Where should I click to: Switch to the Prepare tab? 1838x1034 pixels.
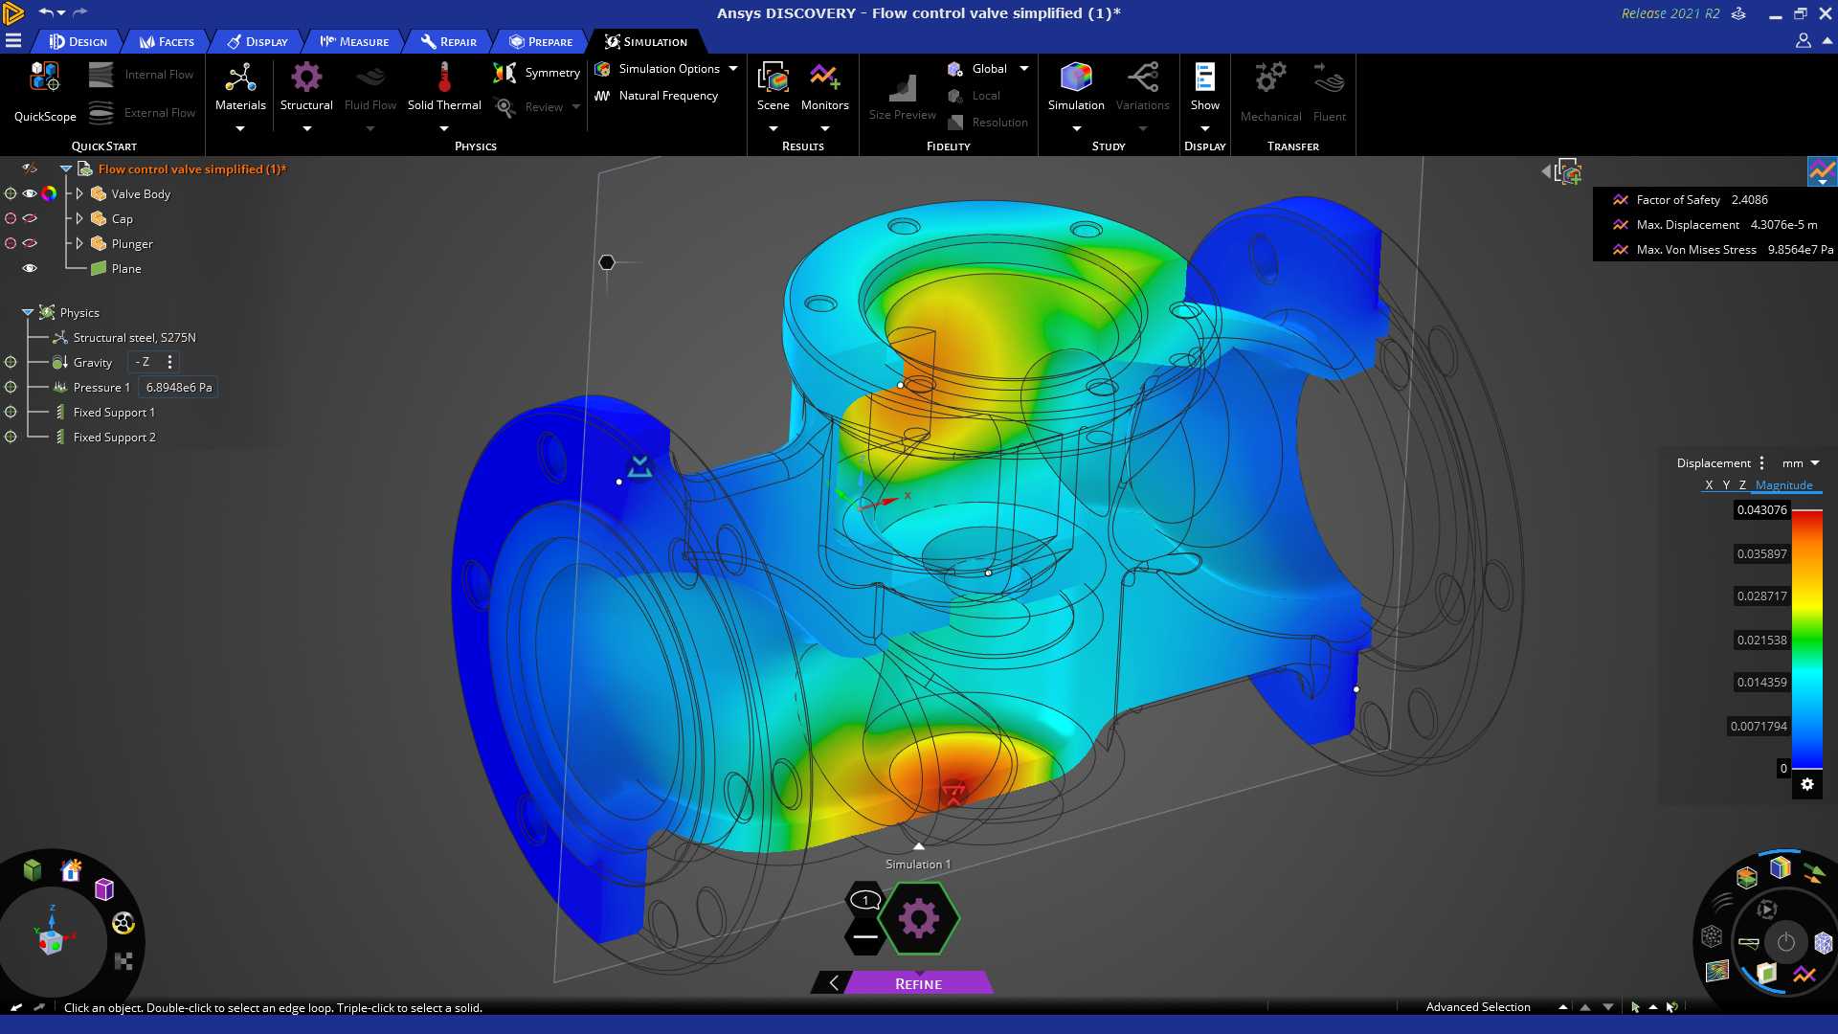[541, 41]
